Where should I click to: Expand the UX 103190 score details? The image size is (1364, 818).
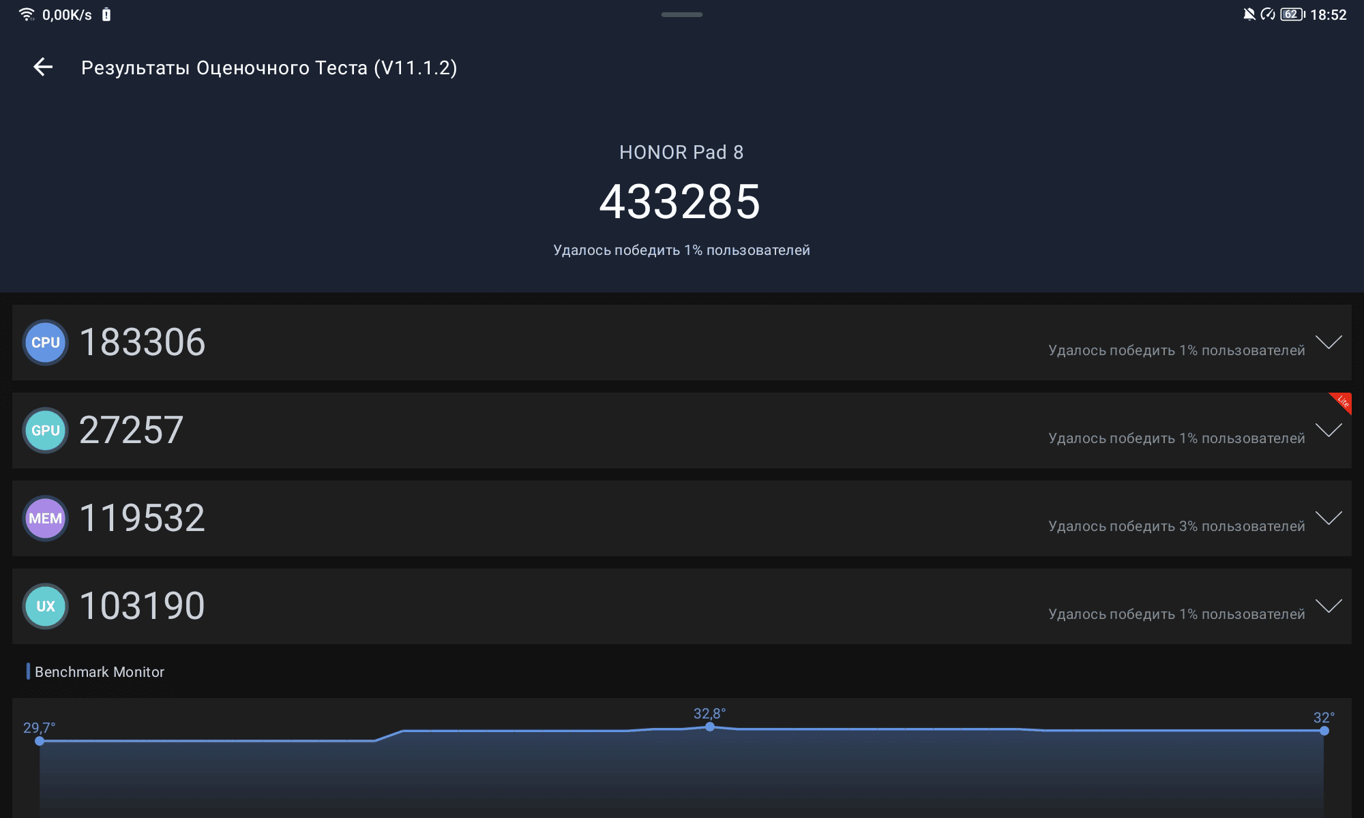coord(1329,605)
